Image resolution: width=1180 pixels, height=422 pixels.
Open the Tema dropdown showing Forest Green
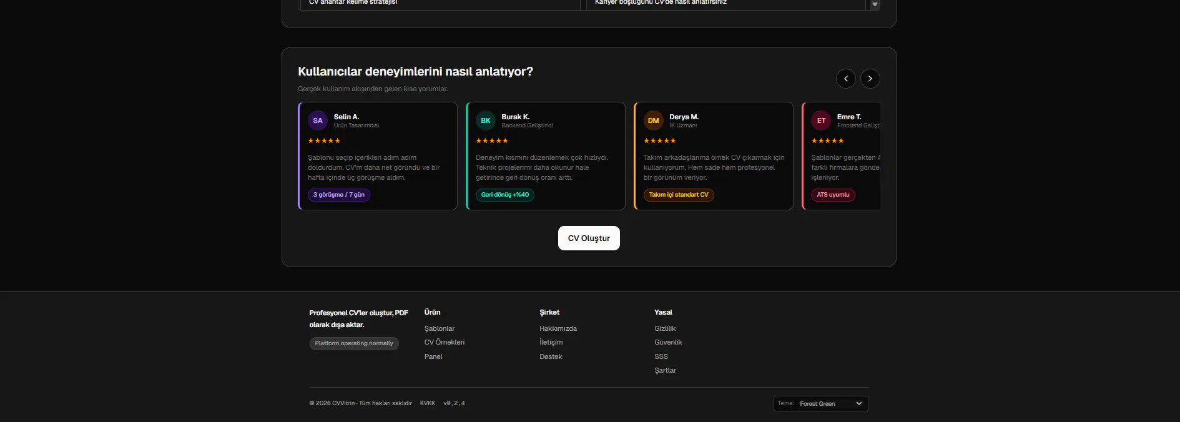point(820,404)
